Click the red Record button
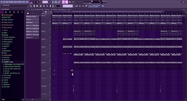Screen dimensions: 187x101 point(41,2)
